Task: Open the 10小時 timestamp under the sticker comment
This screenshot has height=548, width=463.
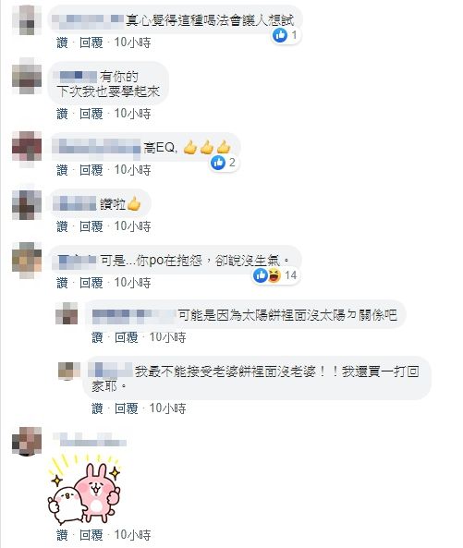Action: pyautogui.click(x=132, y=535)
